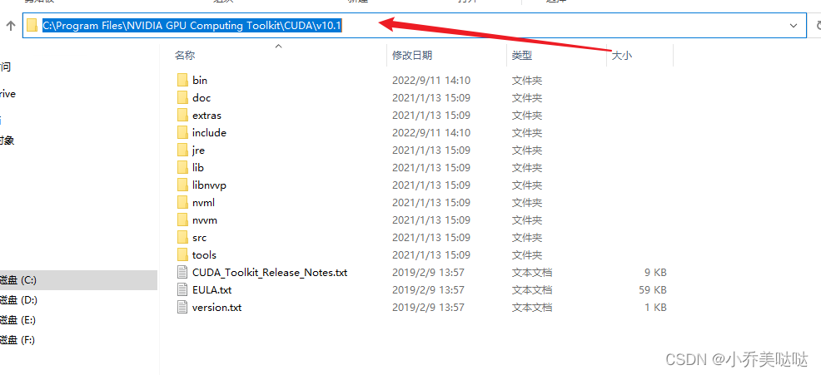The image size is (821, 375).
Task: Click the 2022/9/11 14:10 date of bin
Action: (x=431, y=81)
